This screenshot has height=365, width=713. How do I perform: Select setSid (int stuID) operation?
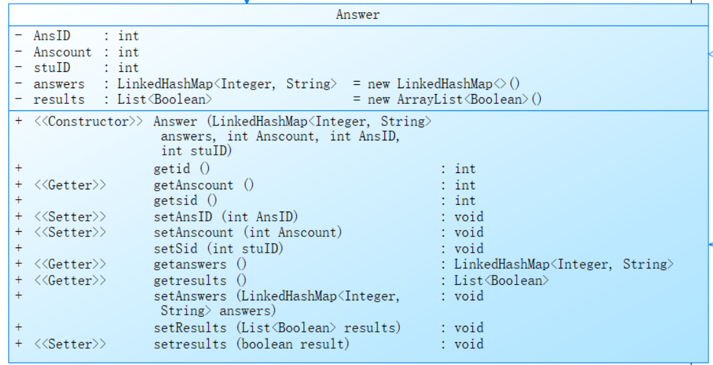[219, 249]
